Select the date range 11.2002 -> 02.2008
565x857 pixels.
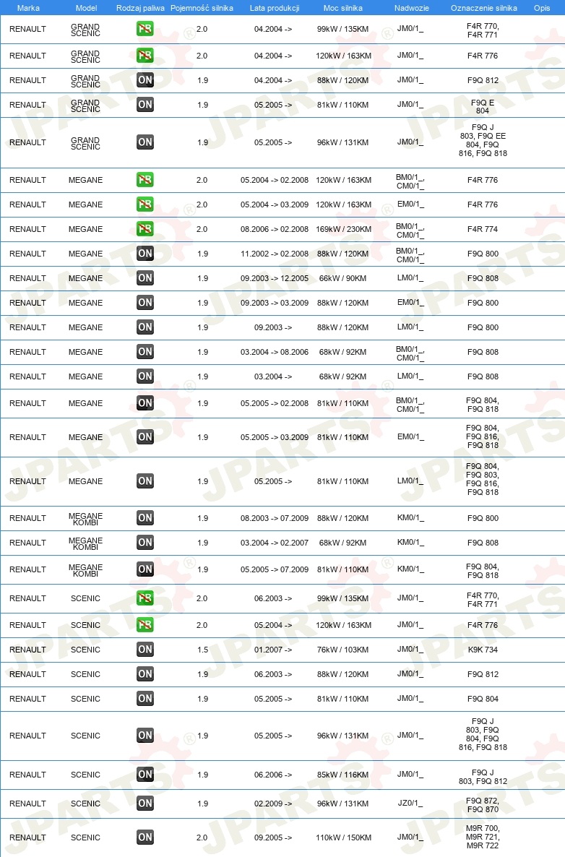coord(275,254)
